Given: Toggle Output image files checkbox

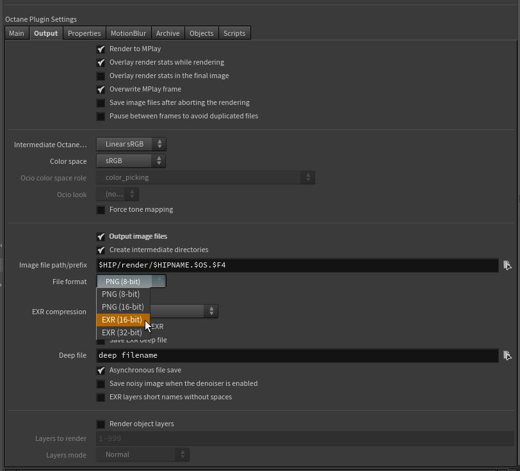Looking at the screenshot, I should coord(101,237).
